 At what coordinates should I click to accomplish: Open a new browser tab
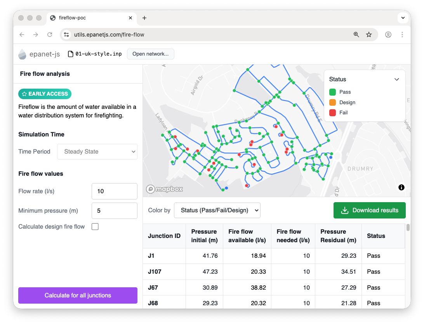point(144,18)
